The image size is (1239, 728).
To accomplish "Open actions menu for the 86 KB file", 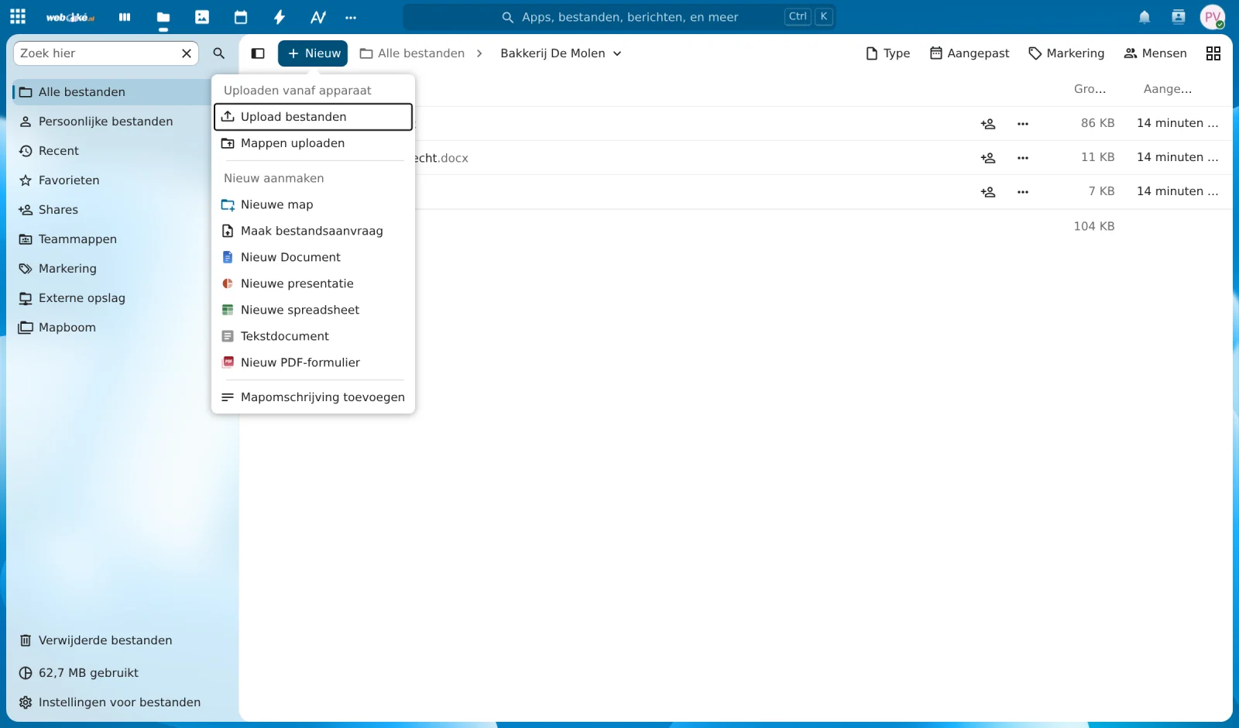I will pos(1023,124).
